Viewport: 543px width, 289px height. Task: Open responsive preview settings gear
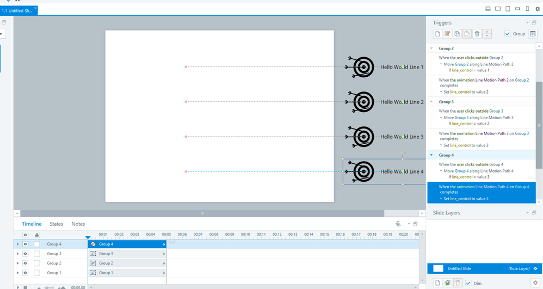coord(538,9)
